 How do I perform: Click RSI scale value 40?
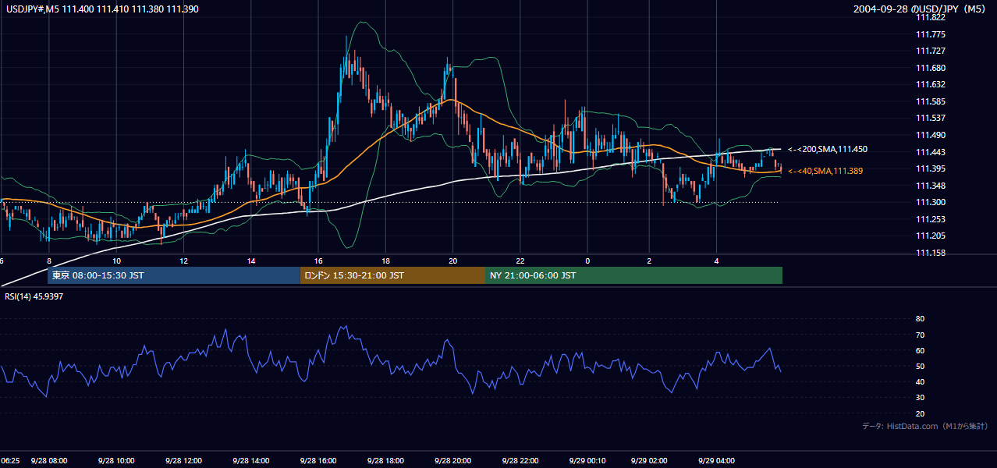click(920, 381)
